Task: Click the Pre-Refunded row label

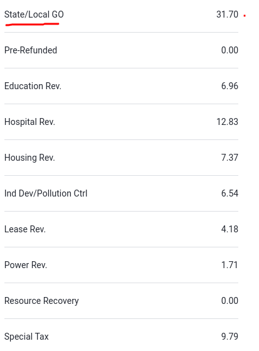Action: [x=31, y=50]
